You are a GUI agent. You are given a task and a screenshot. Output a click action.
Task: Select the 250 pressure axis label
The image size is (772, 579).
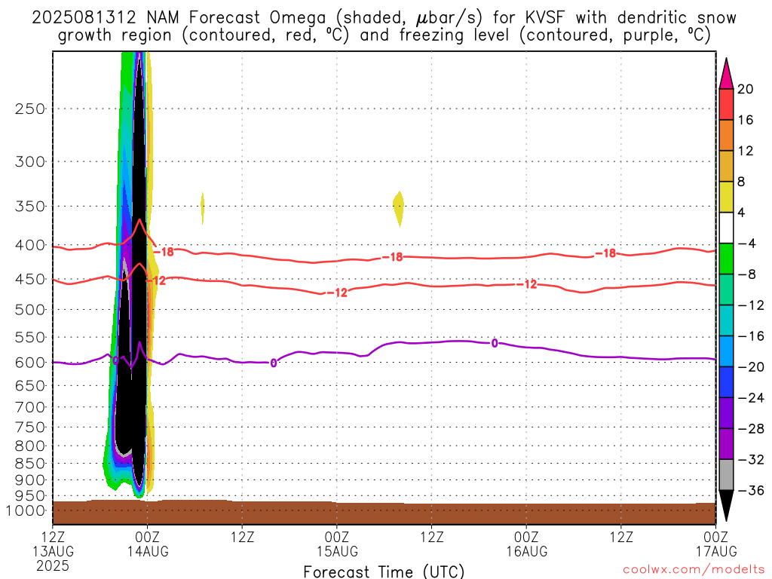tap(30, 109)
